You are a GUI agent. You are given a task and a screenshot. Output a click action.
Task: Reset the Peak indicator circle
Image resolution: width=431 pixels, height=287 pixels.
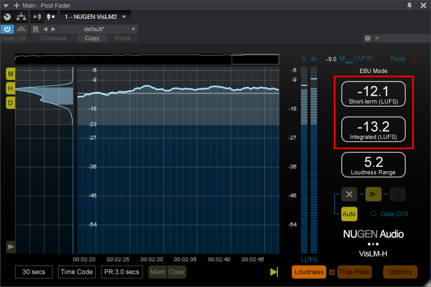[x=415, y=58]
